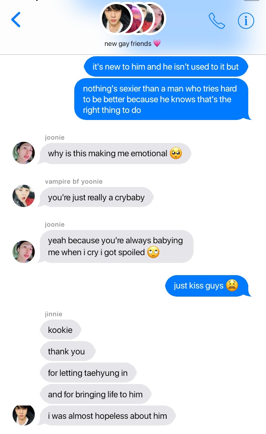The height and width of the screenshot is (434, 266).
Task: Select 'and for bringing life to him' bubble
Action: click(96, 394)
